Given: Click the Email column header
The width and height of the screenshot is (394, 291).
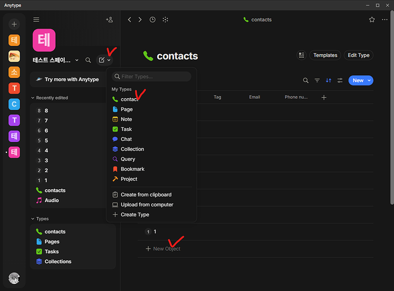Looking at the screenshot, I should click(254, 97).
